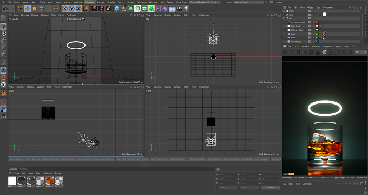Open the Node Space dropdown
368x195 pixels.
click(x=205, y=2)
